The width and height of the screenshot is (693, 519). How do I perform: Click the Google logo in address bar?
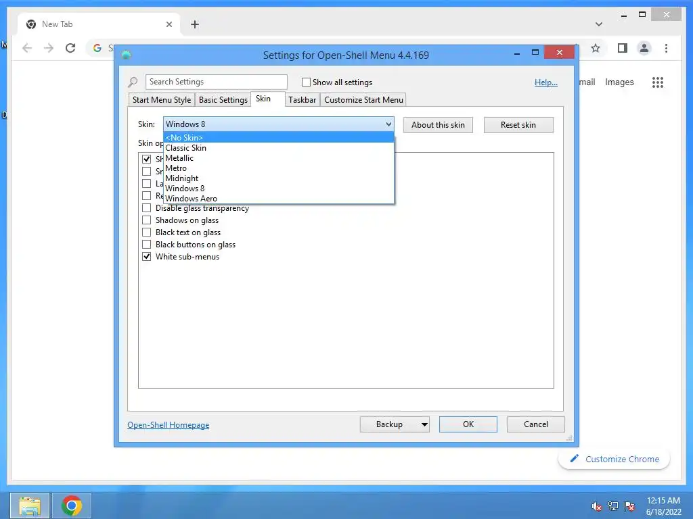(x=97, y=48)
